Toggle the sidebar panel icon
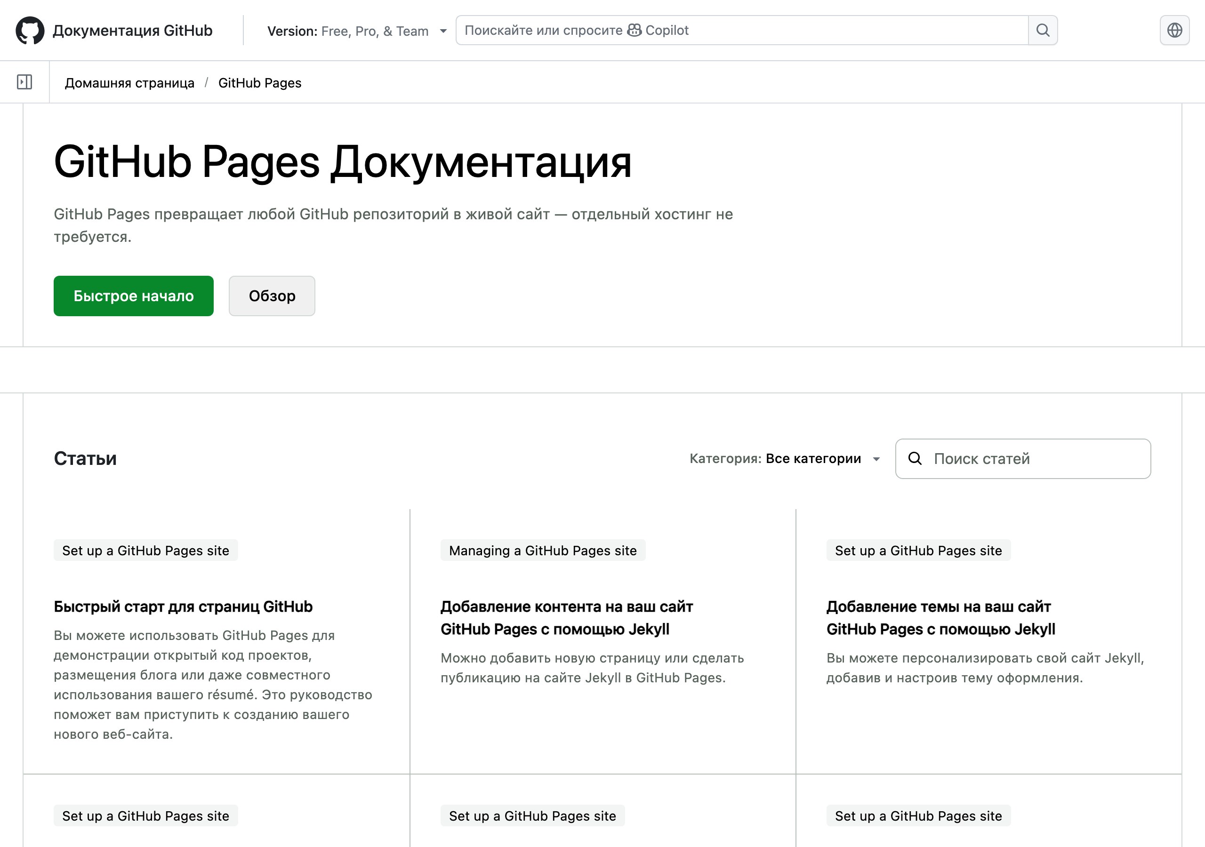 24,82
